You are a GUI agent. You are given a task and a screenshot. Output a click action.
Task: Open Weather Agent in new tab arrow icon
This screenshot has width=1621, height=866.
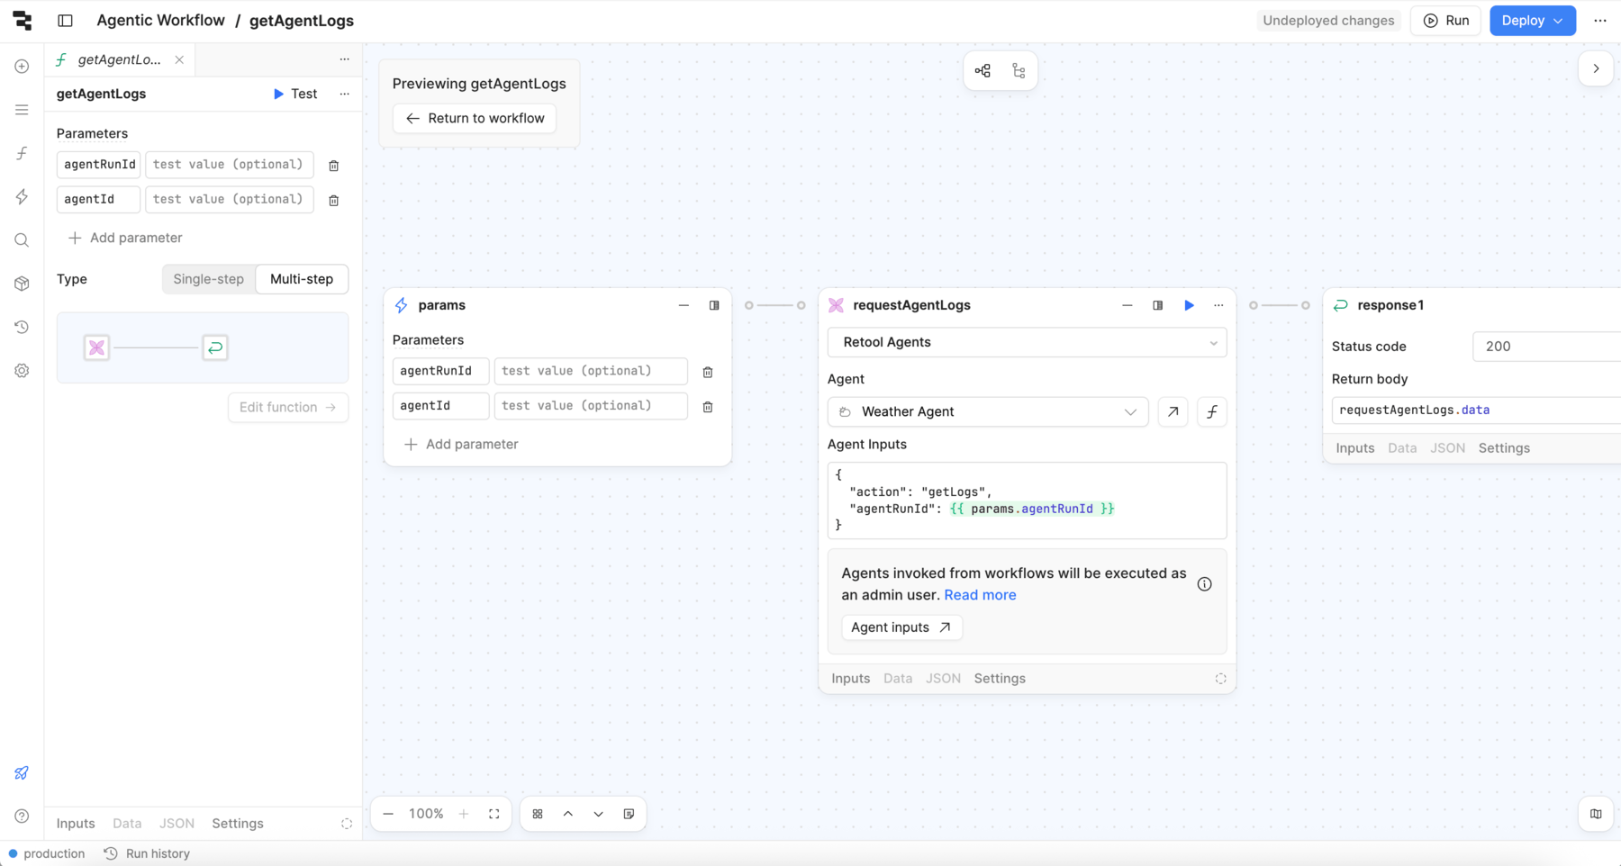[1173, 411]
